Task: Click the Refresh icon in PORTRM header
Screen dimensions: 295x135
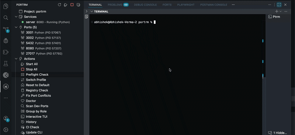Action: pos(59,5)
